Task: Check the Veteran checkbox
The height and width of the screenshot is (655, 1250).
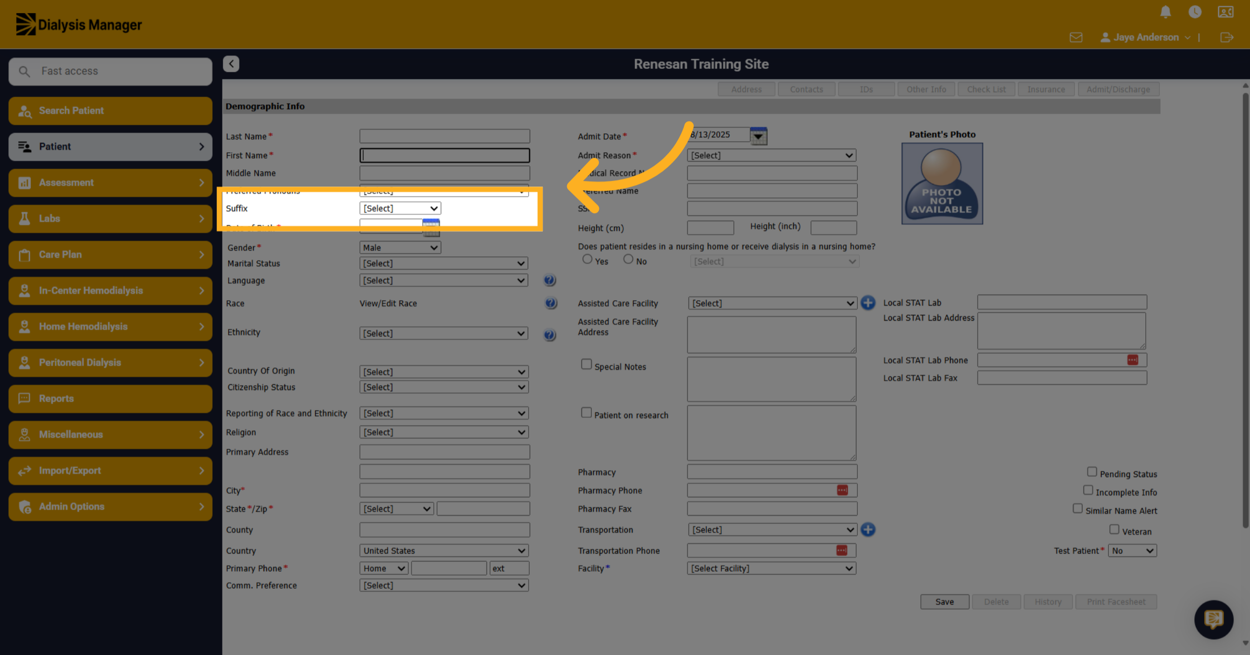Action: (x=1114, y=529)
